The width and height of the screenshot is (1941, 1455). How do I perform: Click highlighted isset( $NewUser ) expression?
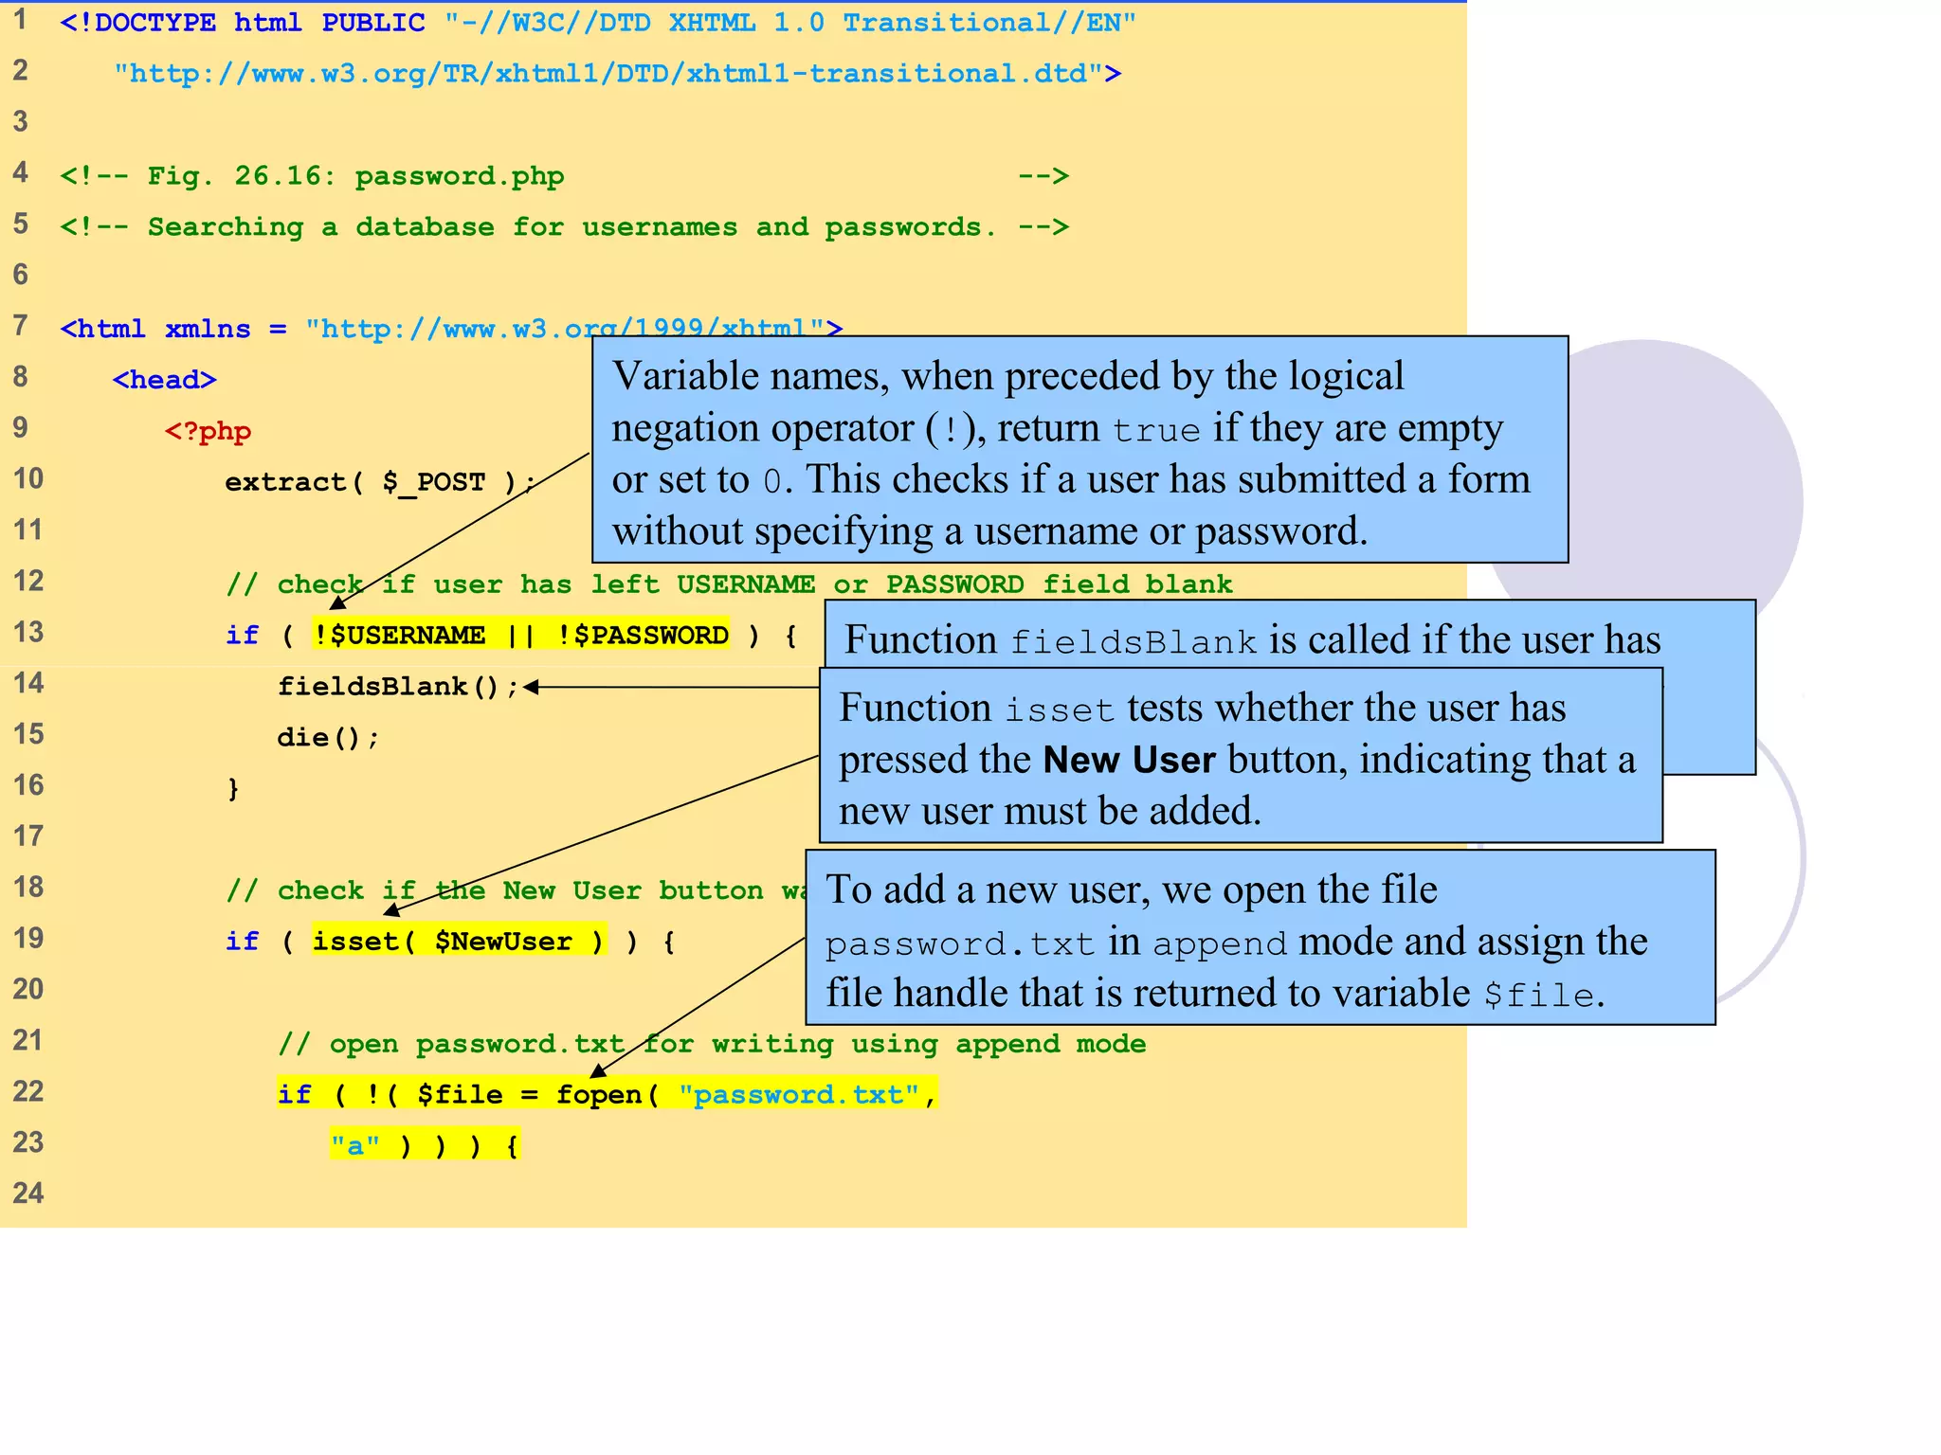pos(460,942)
